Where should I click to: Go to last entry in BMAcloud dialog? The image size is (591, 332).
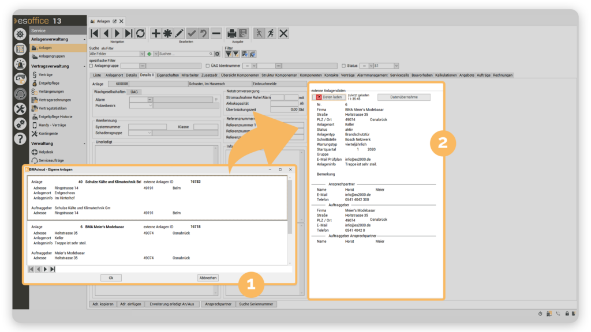[x=53, y=269]
